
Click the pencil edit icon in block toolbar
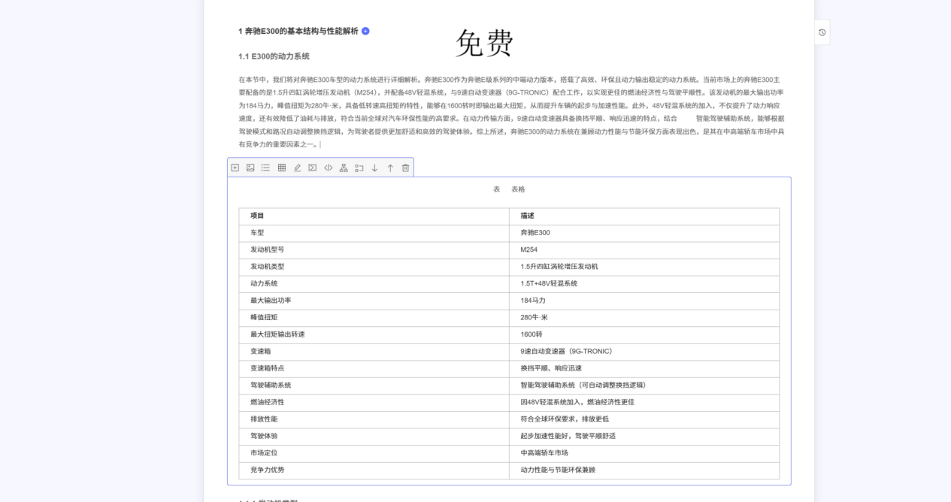click(x=297, y=168)
